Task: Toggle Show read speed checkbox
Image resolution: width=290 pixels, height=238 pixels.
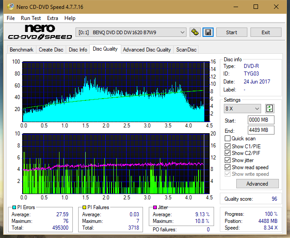Action: [x=227, y=167]
